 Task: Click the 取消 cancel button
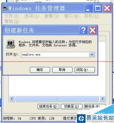point(62,70)
